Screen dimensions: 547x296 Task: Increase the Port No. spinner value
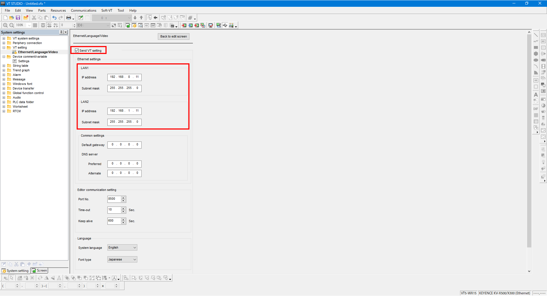point(123,198)
